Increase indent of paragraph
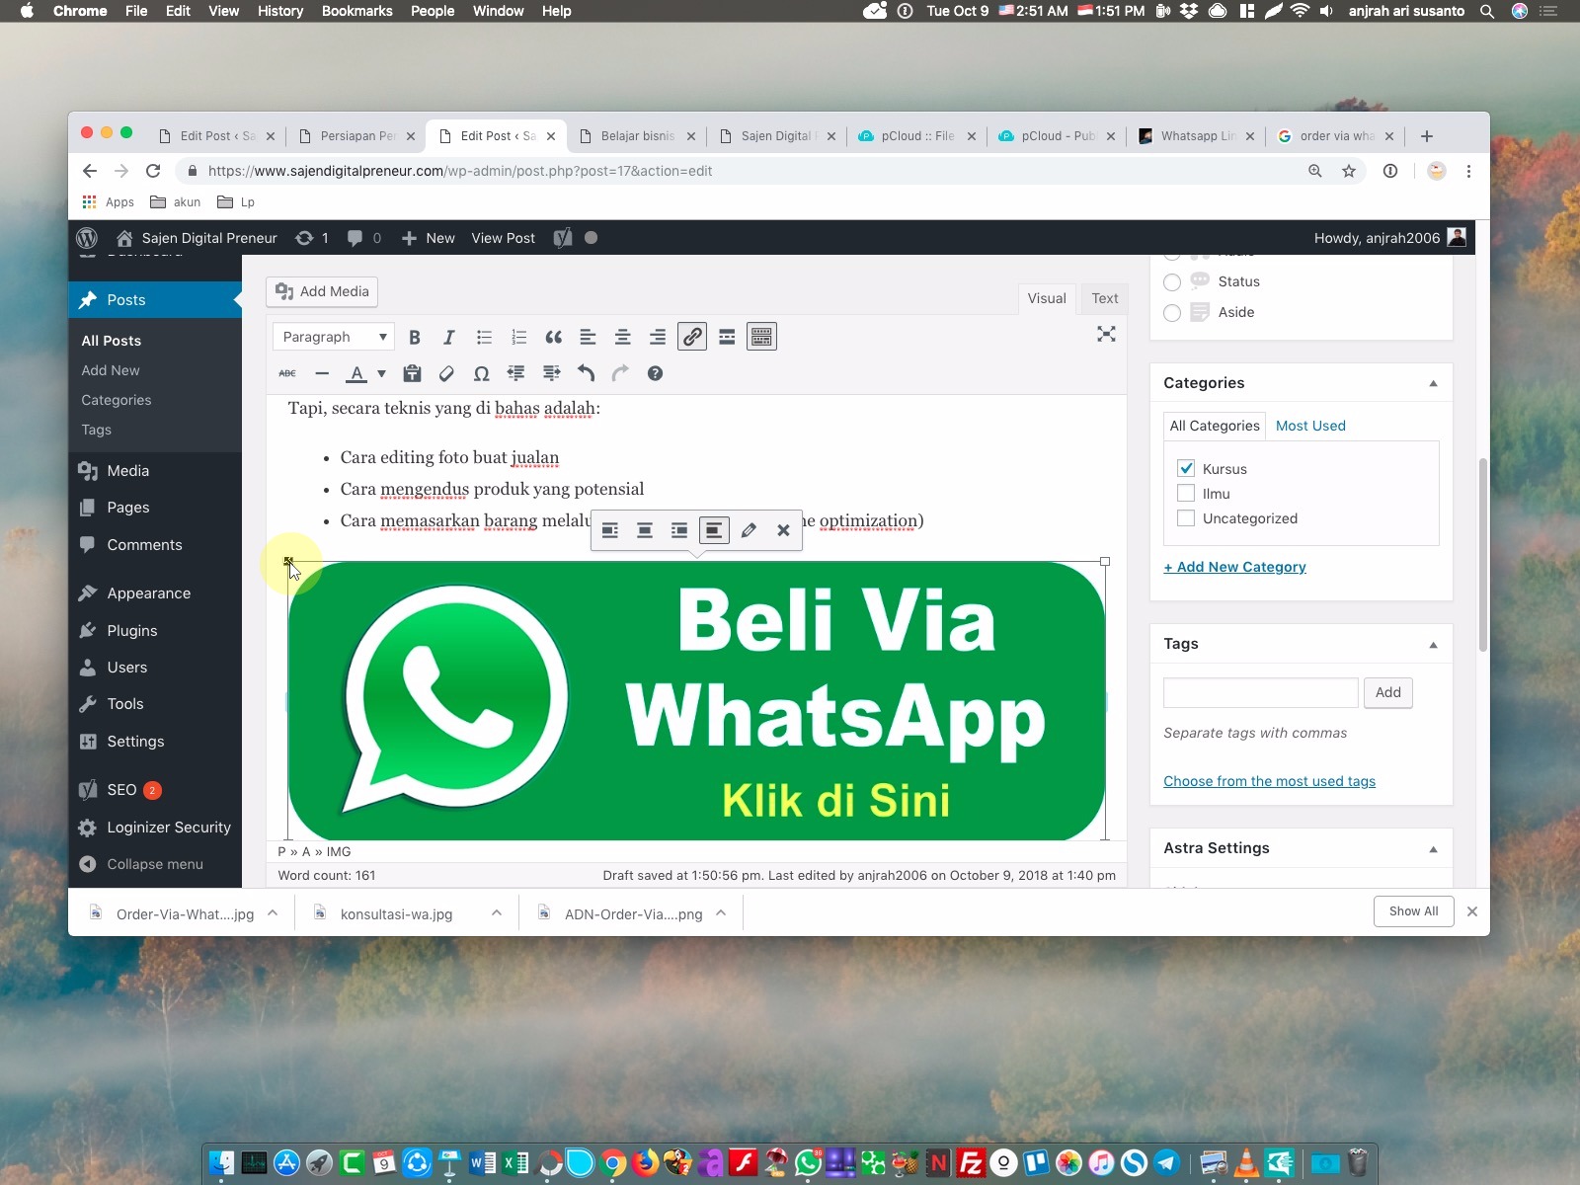 (x=551, y=373)
